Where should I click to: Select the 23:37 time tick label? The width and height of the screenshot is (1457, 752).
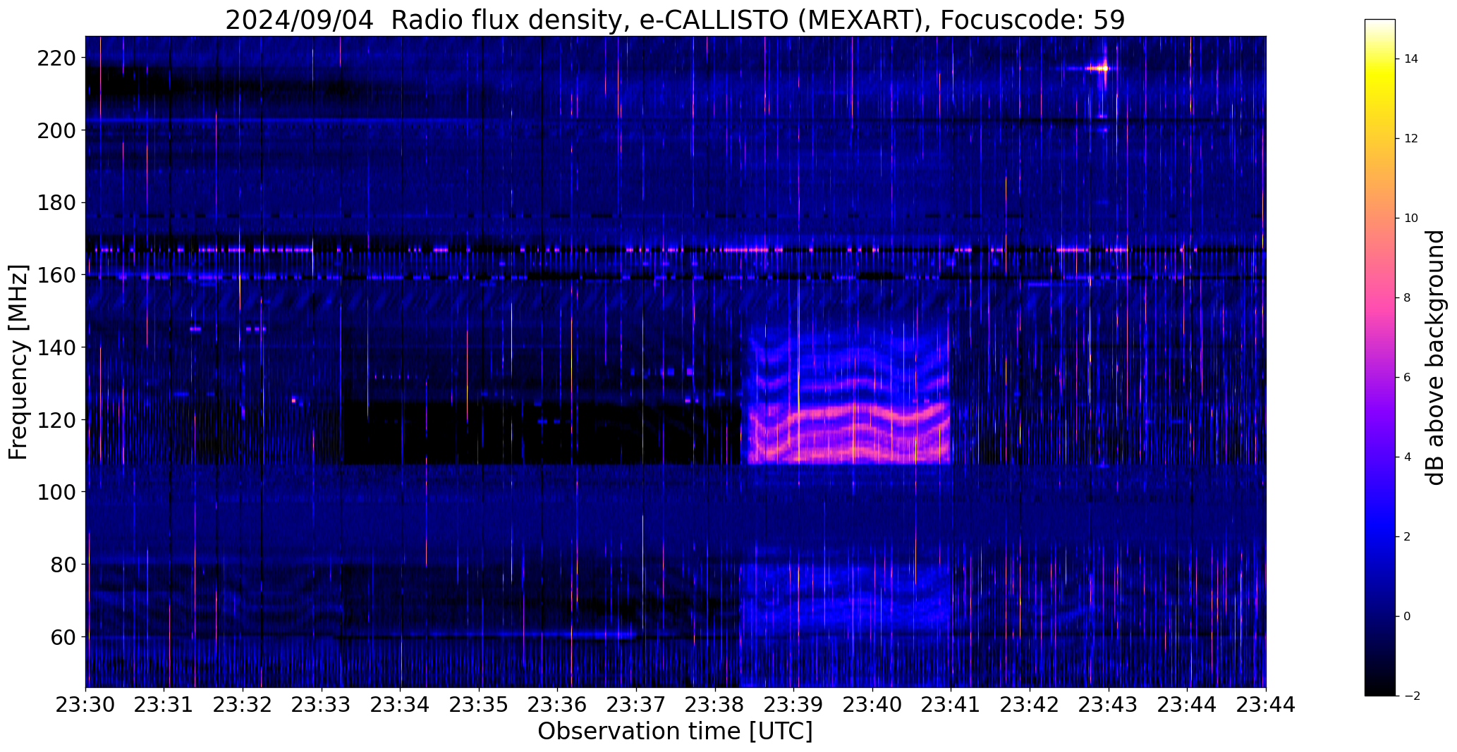[x=637, y=705]
